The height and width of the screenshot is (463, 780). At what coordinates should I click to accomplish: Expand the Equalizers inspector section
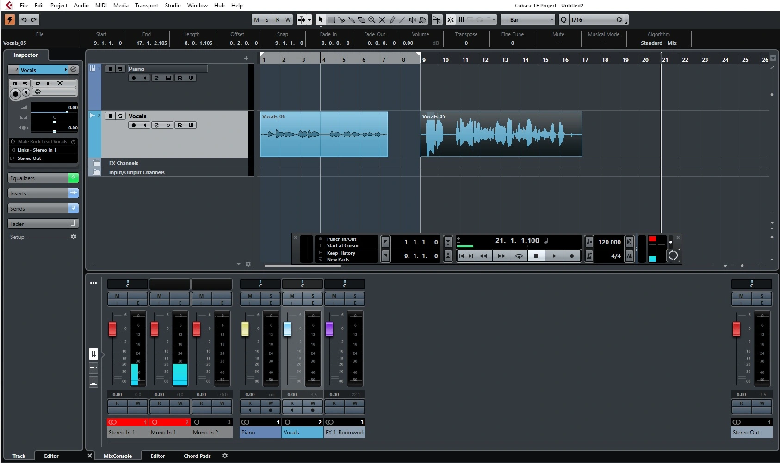(38, 178)
